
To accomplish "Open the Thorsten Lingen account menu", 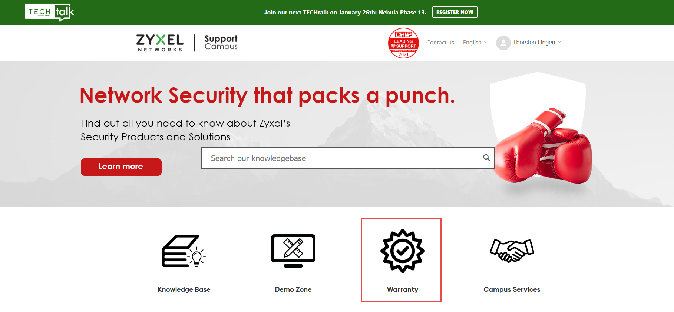I will tap(536, 43).
